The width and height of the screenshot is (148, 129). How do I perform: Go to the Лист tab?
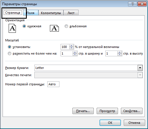[71, 13]
